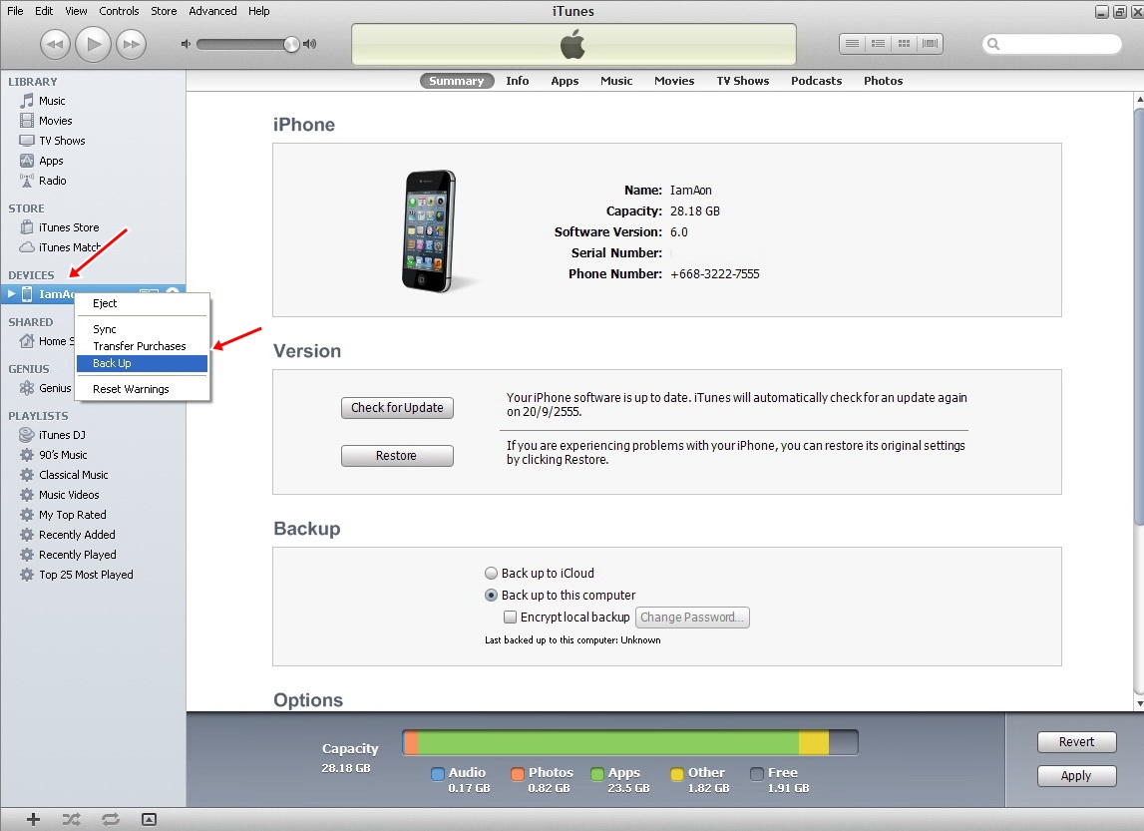This screenshot has width=1144, height=831.
Task: Choose Sync from context menu
Action: tap(143, 329)
